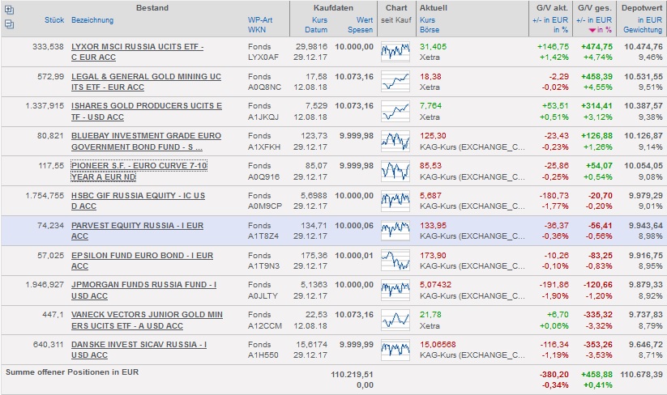Screen dimensions: 667x395
Task: Sort positions by Bezeichnung header
Action: point(92,19)
